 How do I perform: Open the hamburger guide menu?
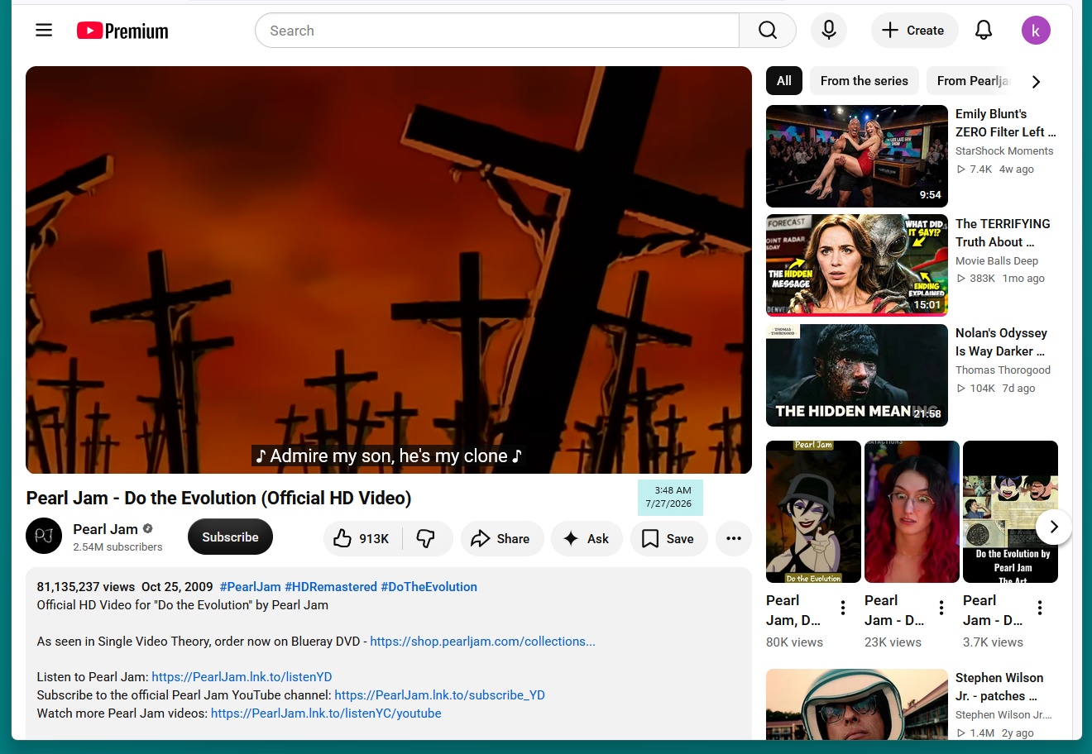click(44, 31)
